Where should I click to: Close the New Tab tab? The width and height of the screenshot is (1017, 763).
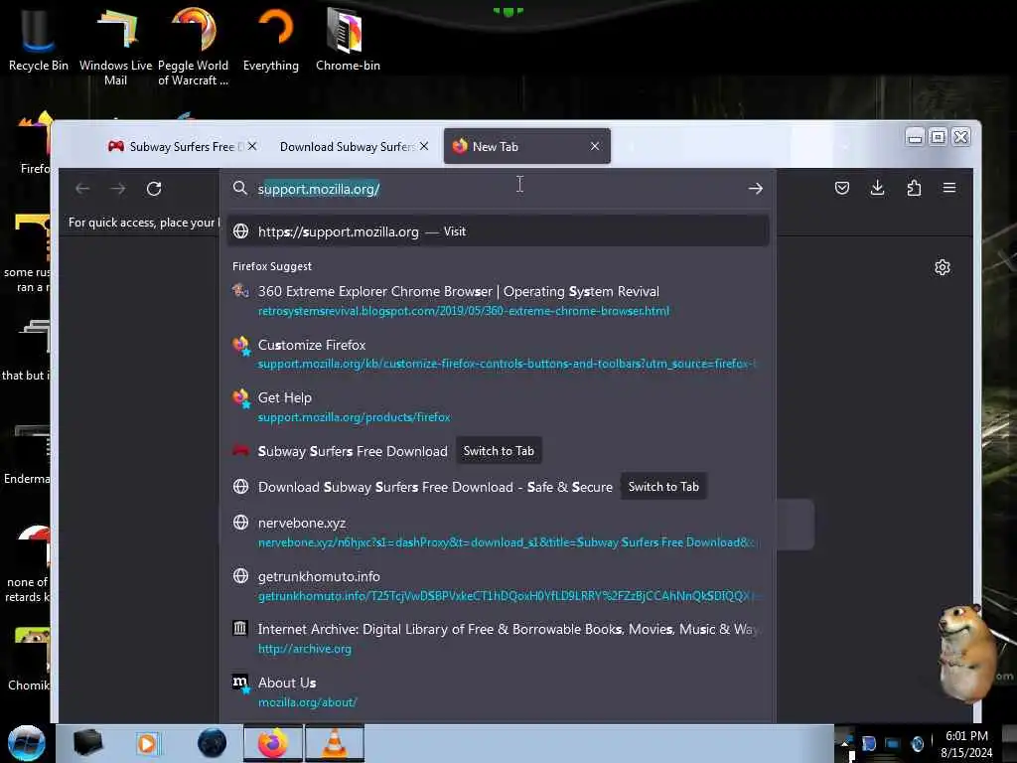coord(595,147)
